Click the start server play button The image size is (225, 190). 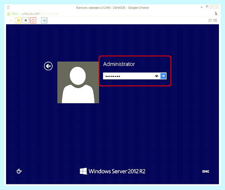click(x=11, y=20)
